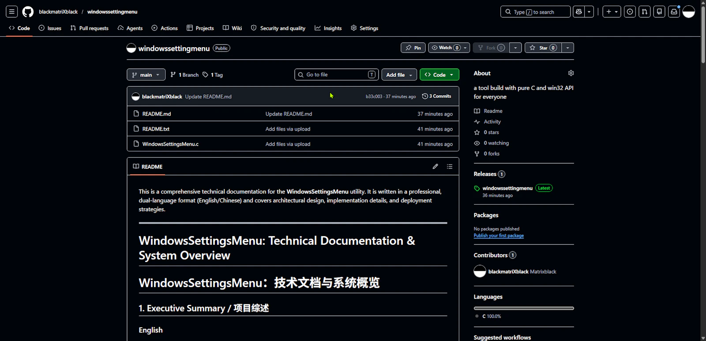Select the Code tab
The image size is (706, 341).
coord(19,28)
